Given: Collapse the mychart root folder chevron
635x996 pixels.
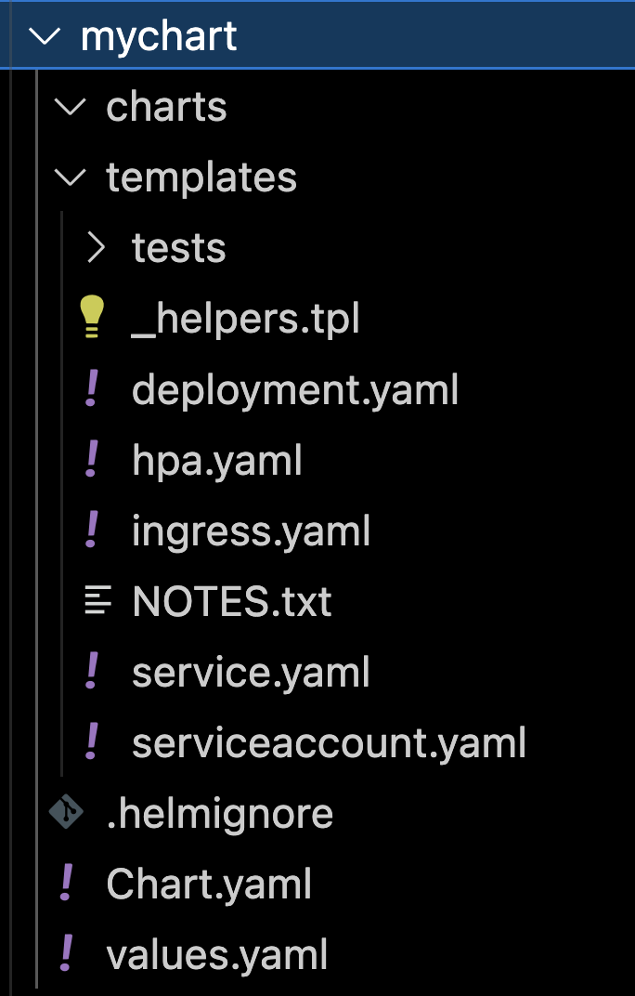Looking at the screenshot, I should [x=44, y=37].
